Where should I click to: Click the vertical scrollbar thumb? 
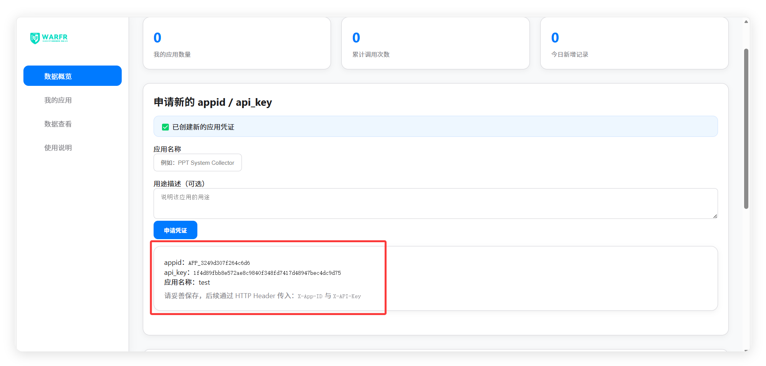(746, 128)
